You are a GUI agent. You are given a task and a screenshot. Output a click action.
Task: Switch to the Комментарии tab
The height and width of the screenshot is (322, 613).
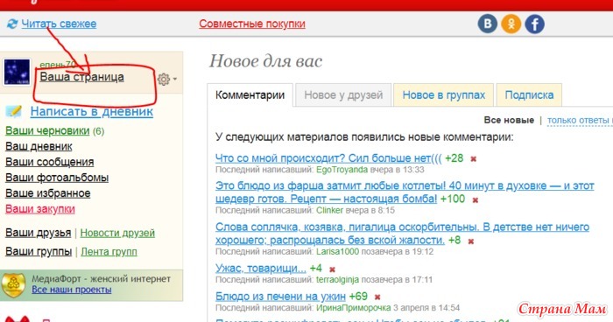click(x=250, y=95)
